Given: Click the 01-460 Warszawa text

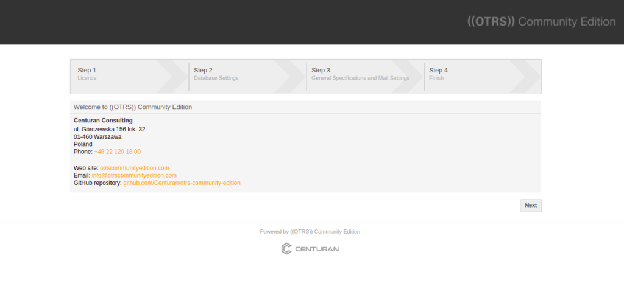Looking at the screenshot, I should [x=97, y=137].
